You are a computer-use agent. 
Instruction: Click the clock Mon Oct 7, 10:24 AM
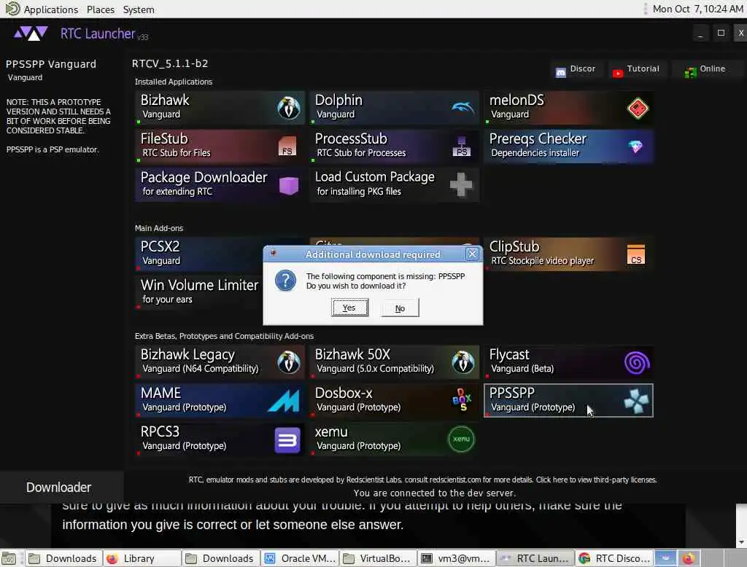(x=697, y=9)
